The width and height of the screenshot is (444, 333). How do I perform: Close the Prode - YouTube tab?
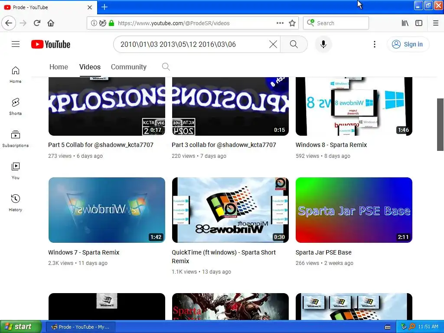[x=90, y=7]
